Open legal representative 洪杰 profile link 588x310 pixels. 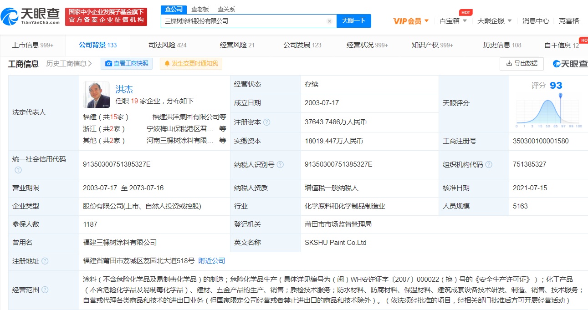[x=124, y=89]
